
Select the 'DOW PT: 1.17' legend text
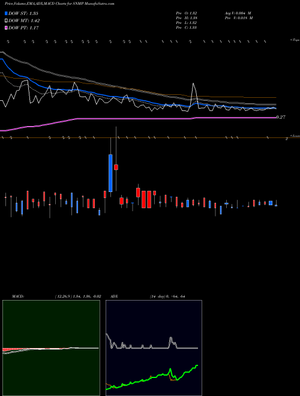(23, 28)
